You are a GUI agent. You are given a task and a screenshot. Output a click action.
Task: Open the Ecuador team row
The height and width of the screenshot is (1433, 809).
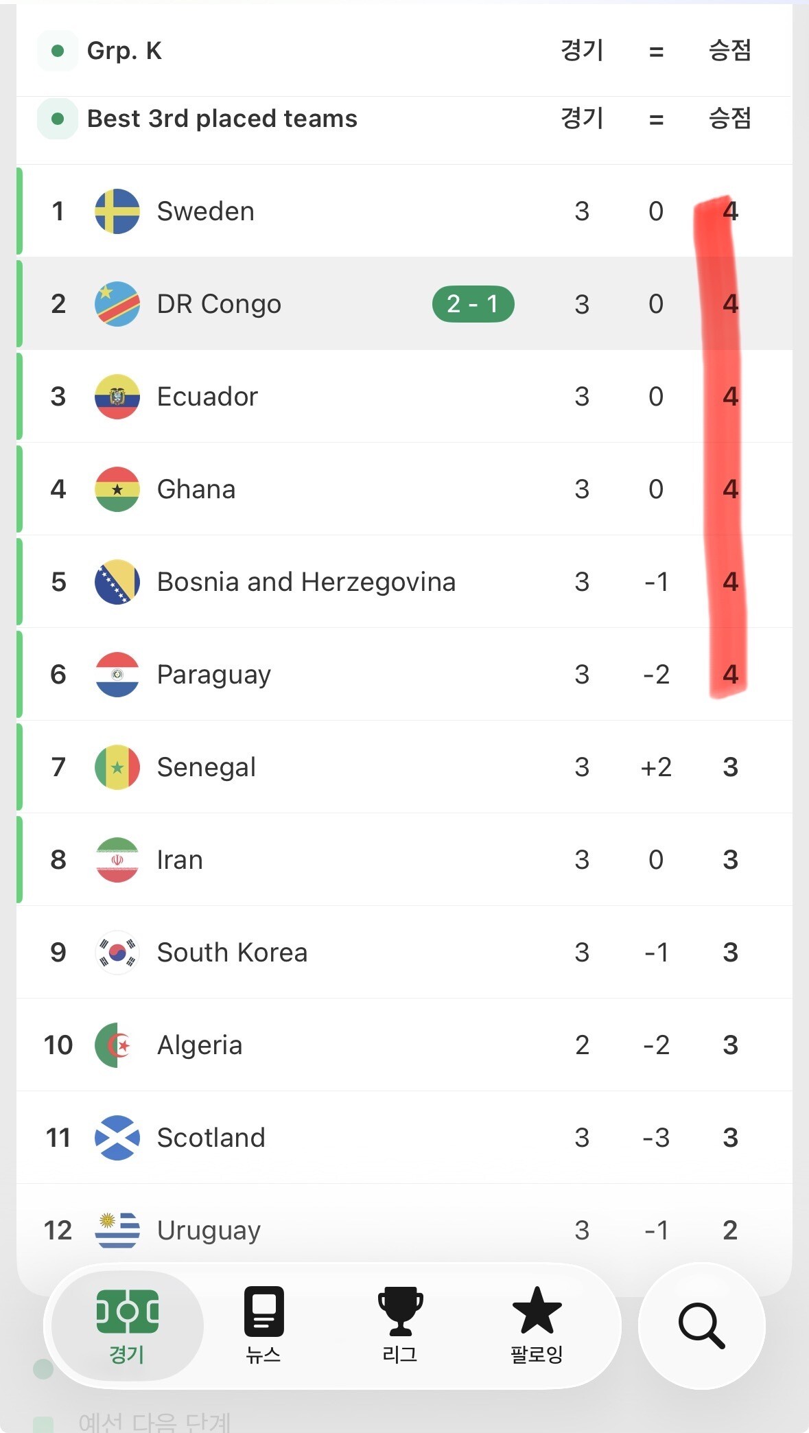404,397
